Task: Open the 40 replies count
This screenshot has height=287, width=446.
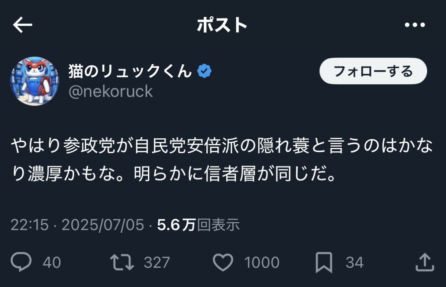Action: [52, 262]
